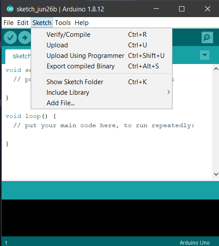Open the tab options dropdown arrow
The image size is (219, 246).
tap(205, 55)
